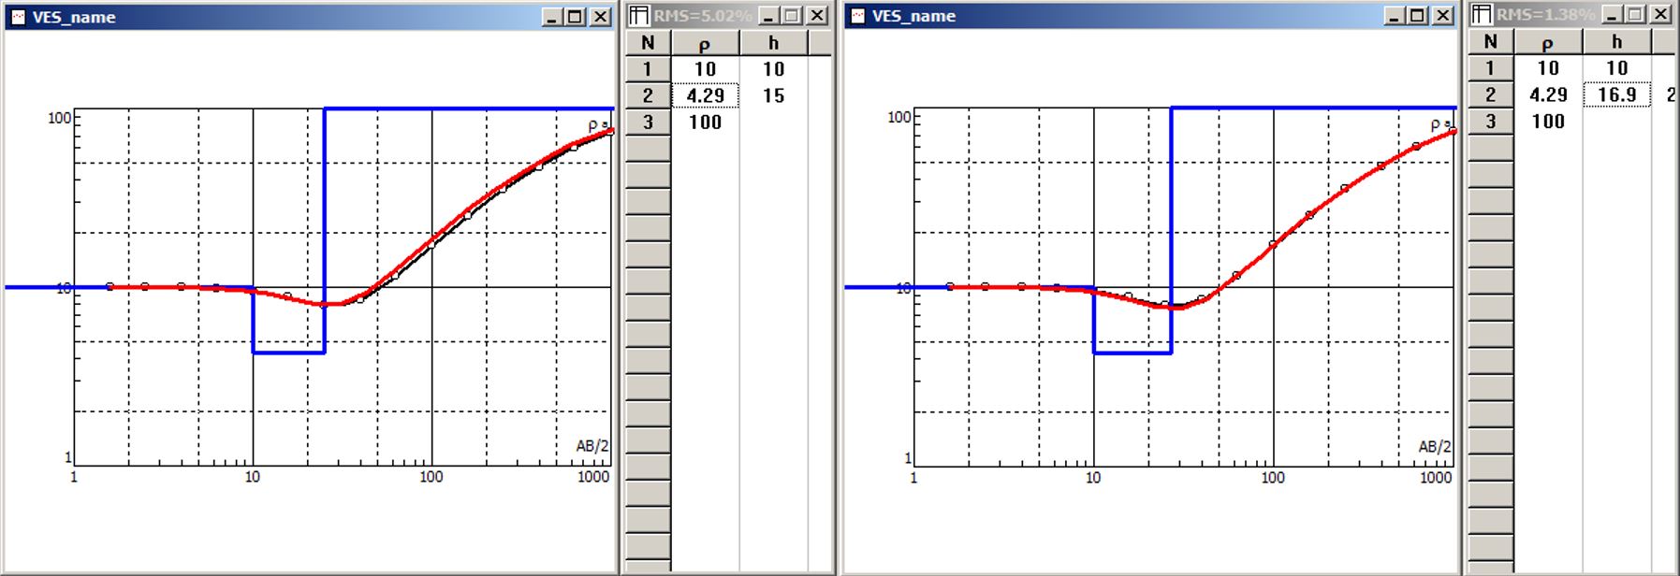This screenshot has width=1680, height=576.
Task: Select the 4.29 resistivity cell in RMS=1.38% table
Action: pyautogui.click(x=1548, y=94)
